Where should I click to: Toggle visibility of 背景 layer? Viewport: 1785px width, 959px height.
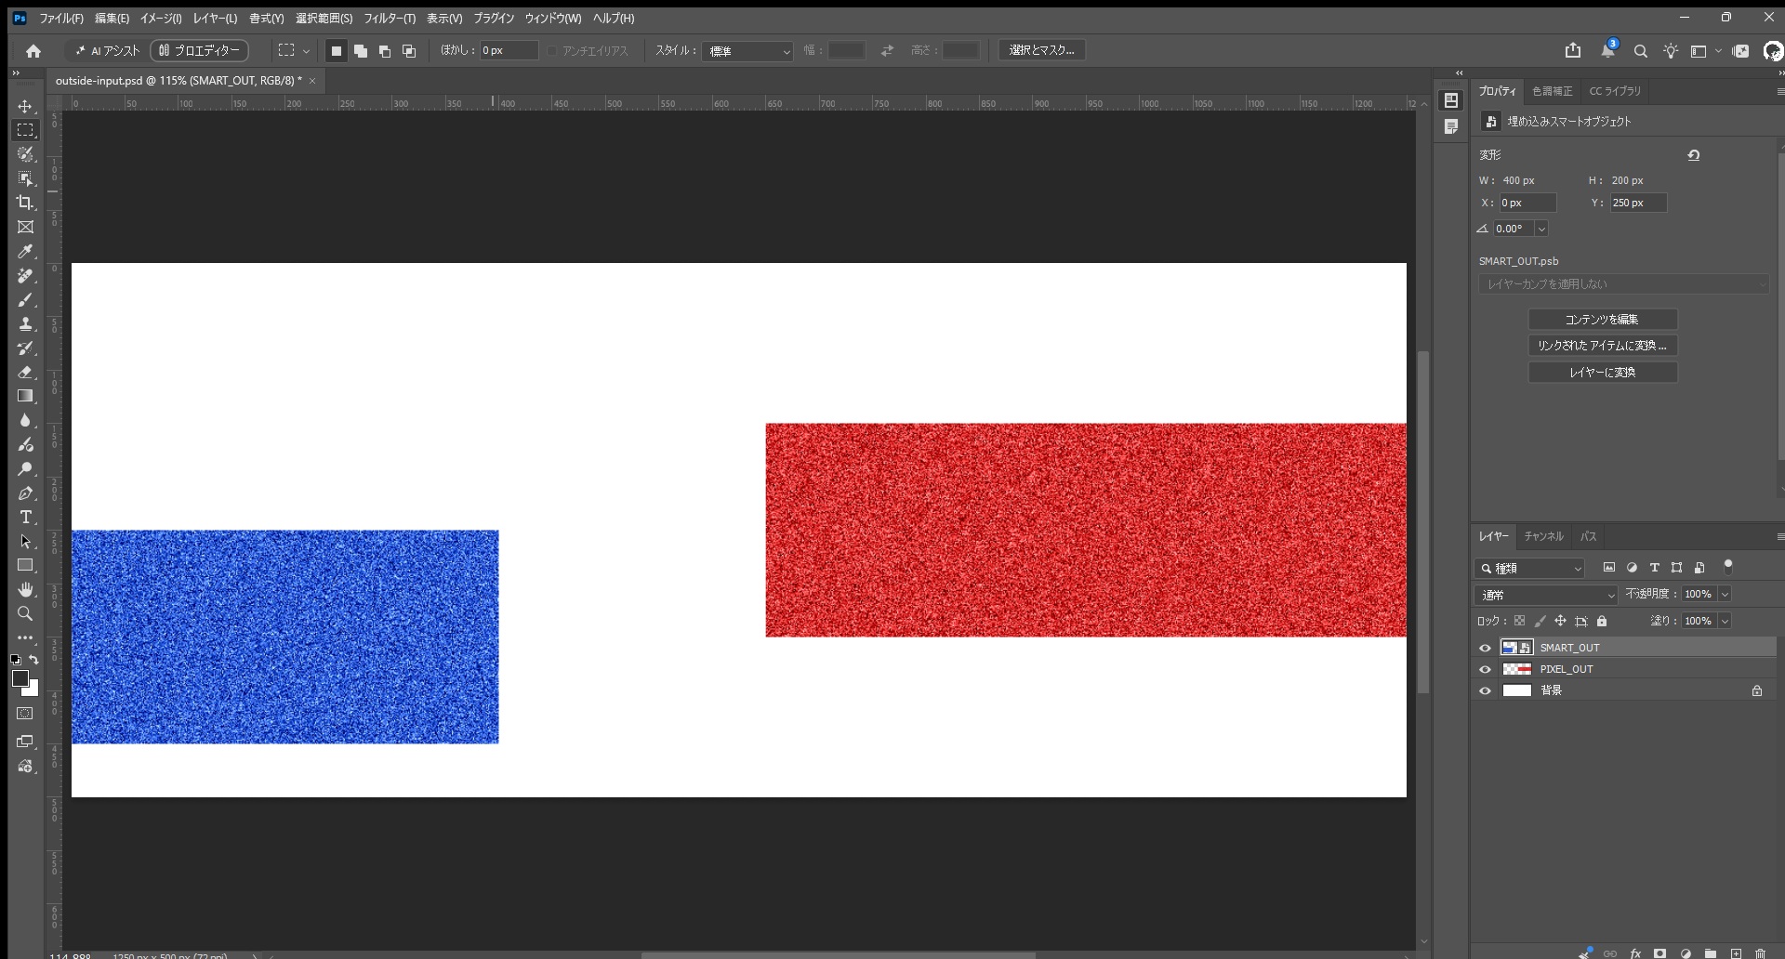click(1485, 690)
